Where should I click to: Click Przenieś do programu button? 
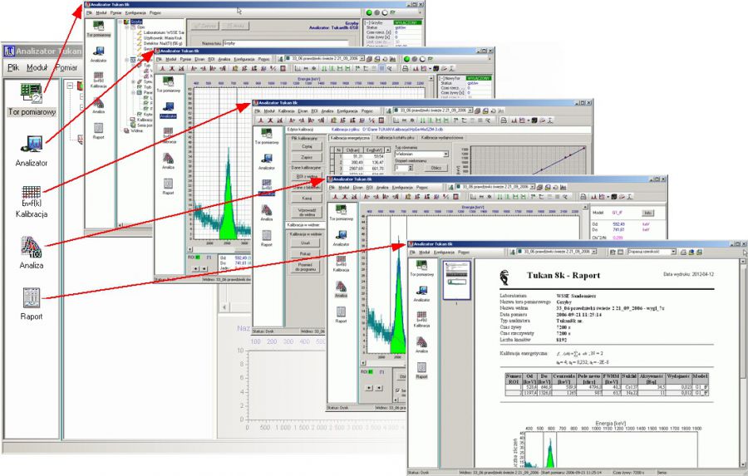pos(305,267)
